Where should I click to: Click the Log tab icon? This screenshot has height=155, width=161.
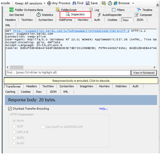pos(91,10)
